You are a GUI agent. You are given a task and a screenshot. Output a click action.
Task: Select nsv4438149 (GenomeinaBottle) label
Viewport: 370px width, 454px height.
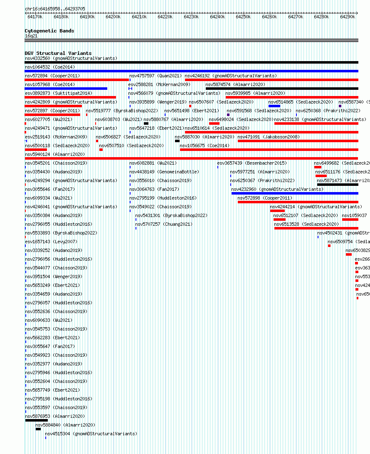(164, 171)
